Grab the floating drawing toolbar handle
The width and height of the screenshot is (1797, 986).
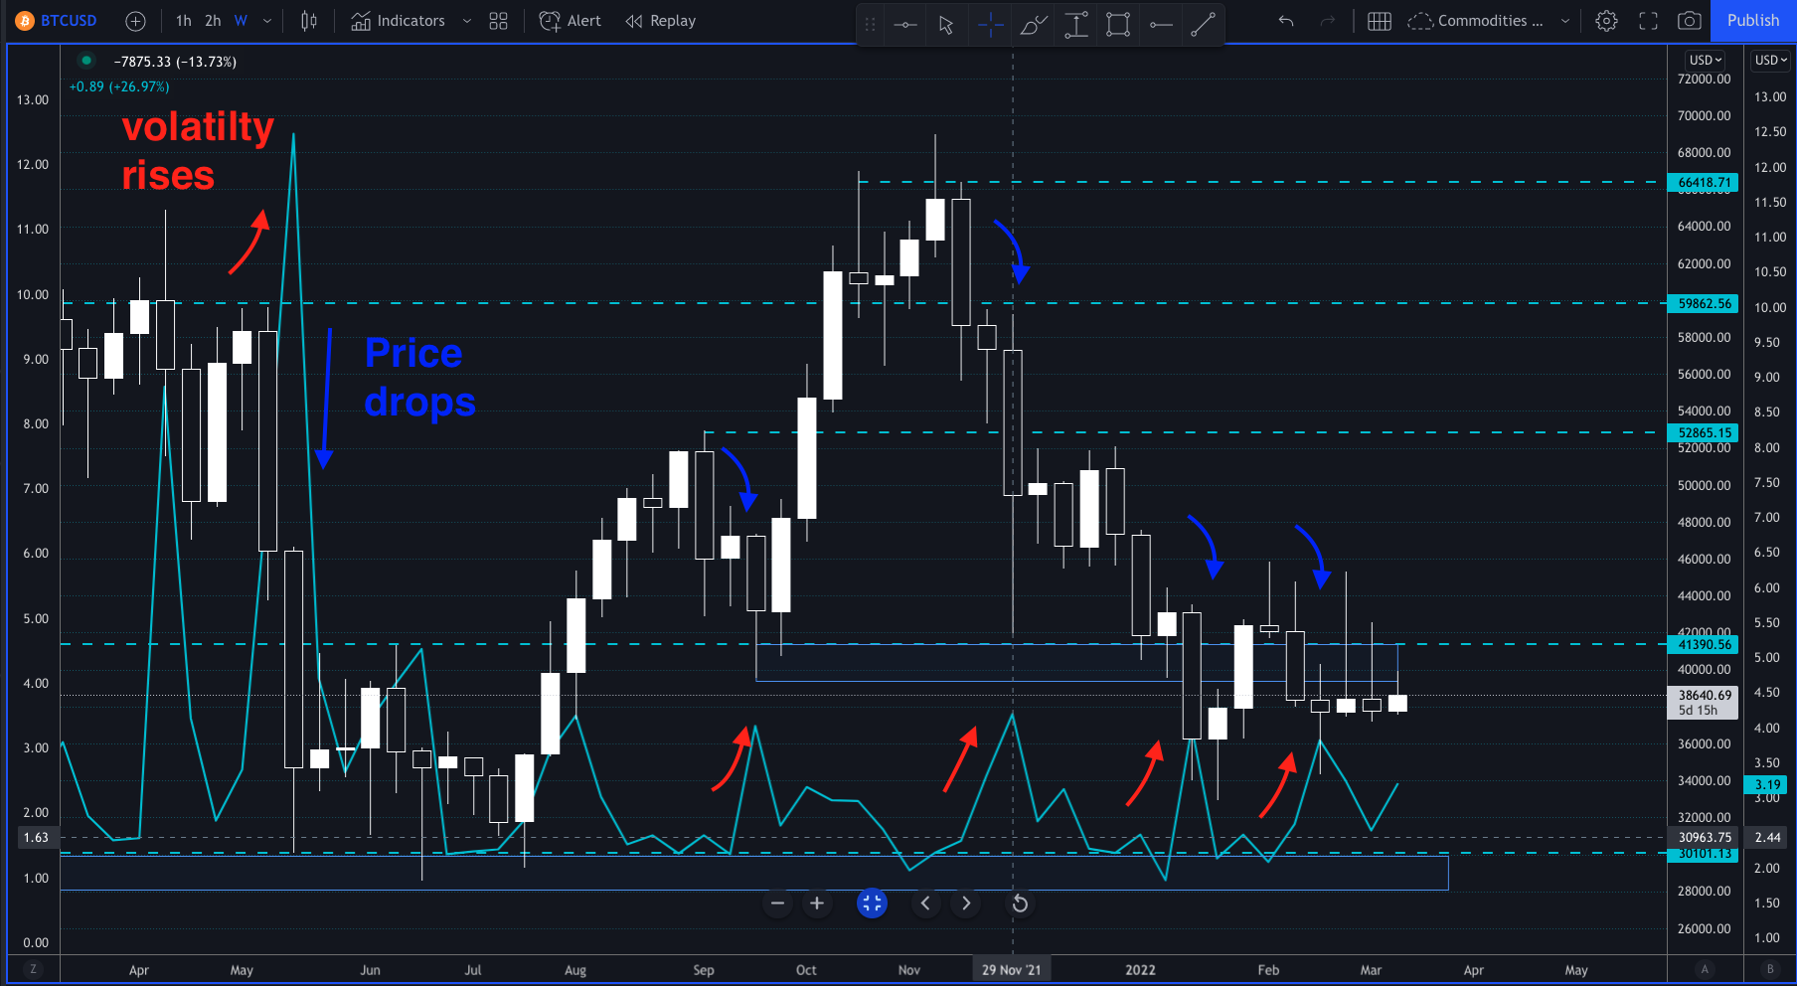tap(870, 24)
